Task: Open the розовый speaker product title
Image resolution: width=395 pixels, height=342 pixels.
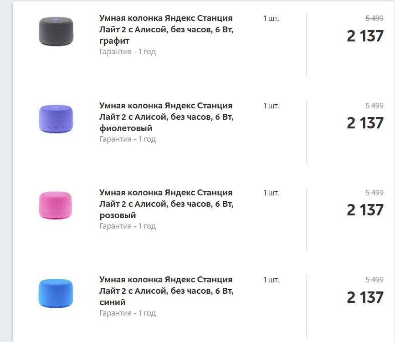Action: (x=166, y=204)
